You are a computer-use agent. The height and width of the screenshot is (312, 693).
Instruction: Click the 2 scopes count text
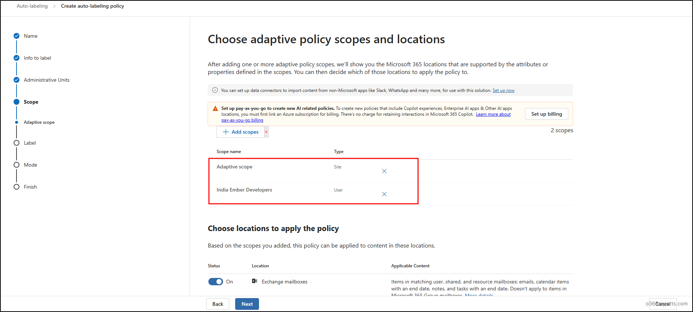[562, 130]
